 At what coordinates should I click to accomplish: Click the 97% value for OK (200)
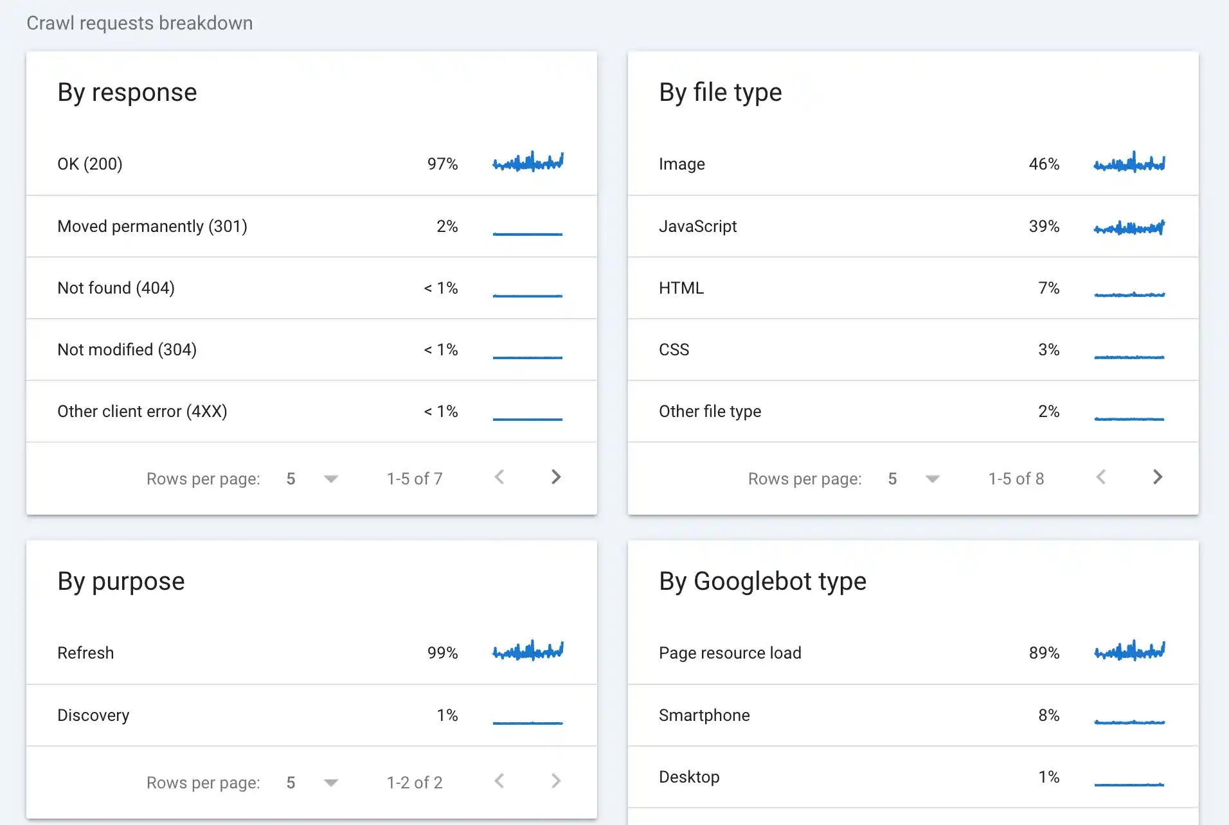[x=443, y=164]
